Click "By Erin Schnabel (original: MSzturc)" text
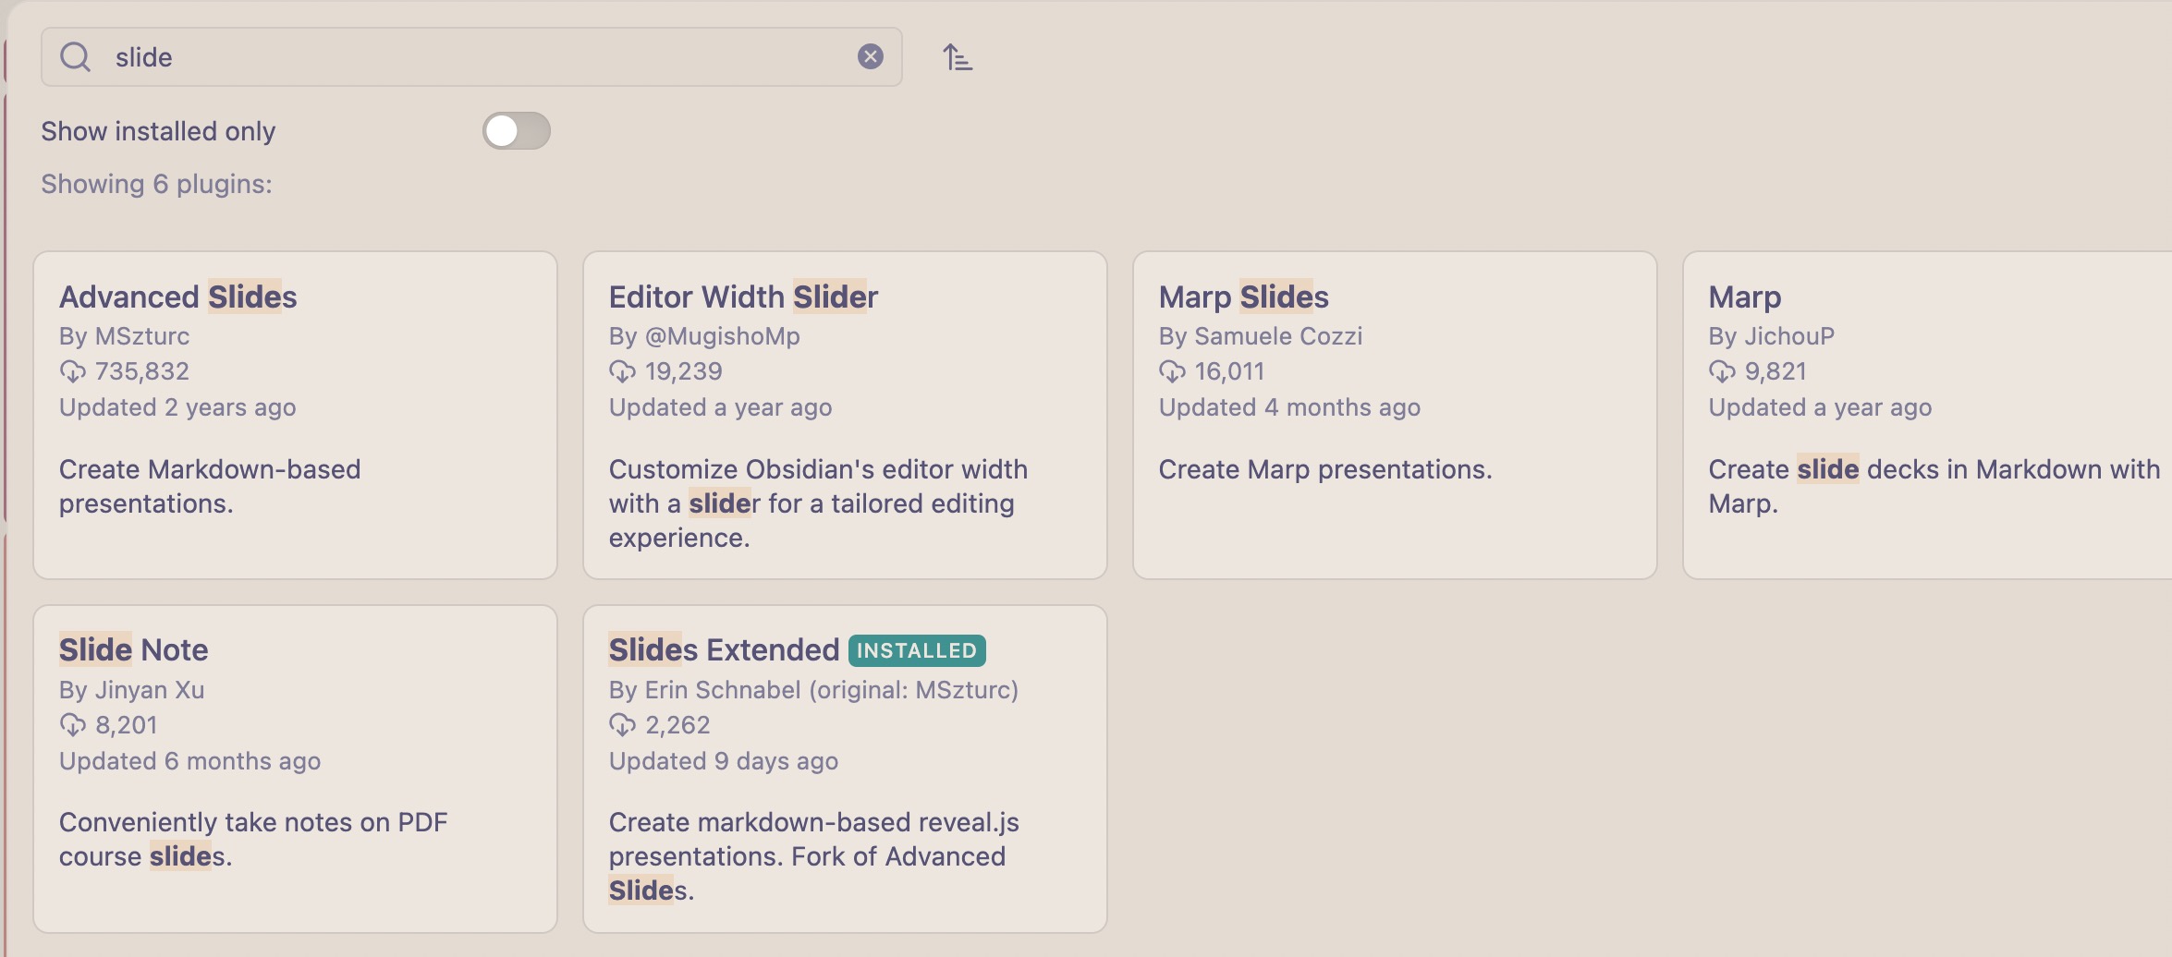This screenshot has width=2172, height=957. pos(813,690)
